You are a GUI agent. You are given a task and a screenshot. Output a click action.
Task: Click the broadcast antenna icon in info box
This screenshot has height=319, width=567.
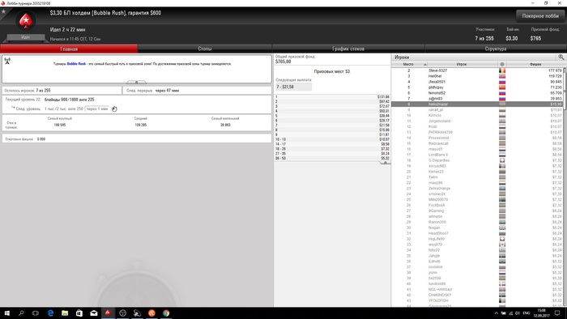tap(7, 61)
